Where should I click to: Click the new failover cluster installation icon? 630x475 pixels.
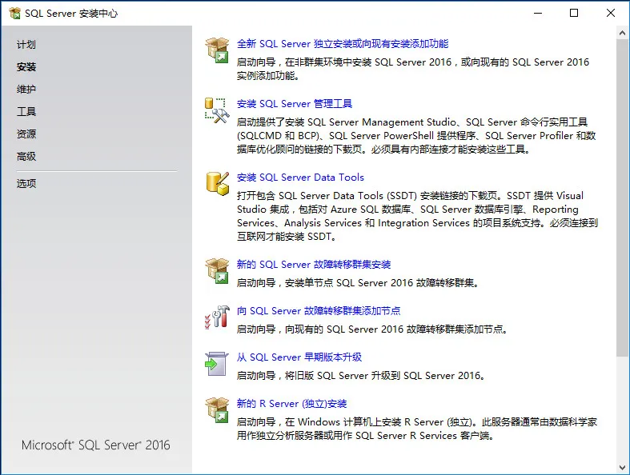[217, 271]
